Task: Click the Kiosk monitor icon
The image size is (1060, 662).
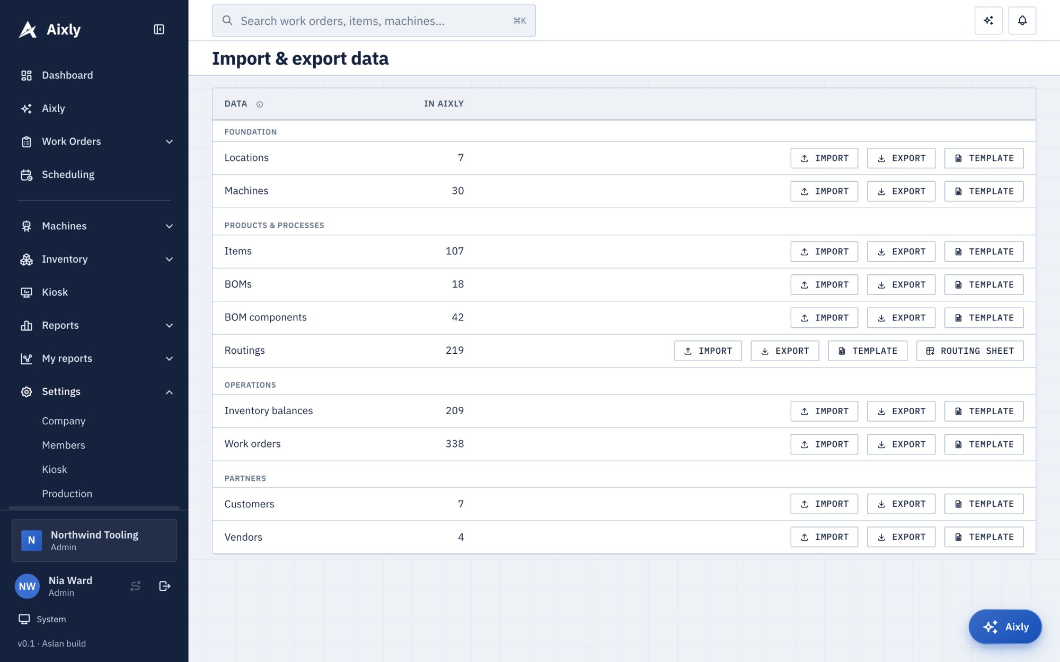Action: coord(26,292)
